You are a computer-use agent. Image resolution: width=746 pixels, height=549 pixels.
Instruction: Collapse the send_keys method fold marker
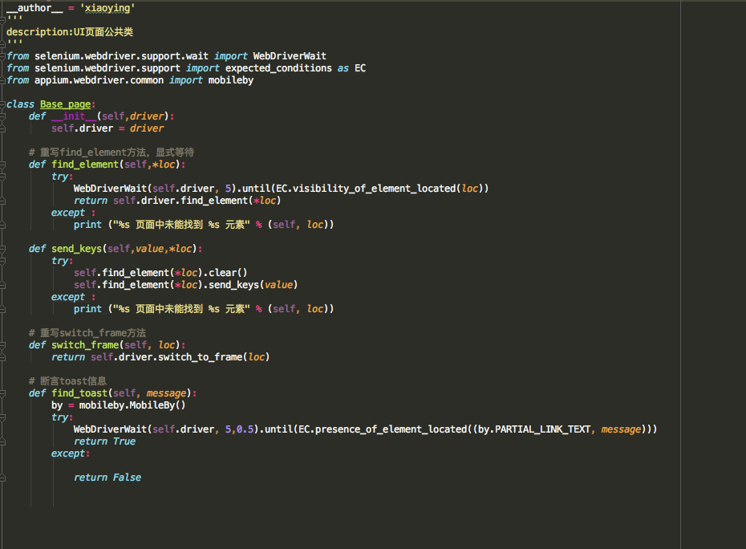coord(2,249)
